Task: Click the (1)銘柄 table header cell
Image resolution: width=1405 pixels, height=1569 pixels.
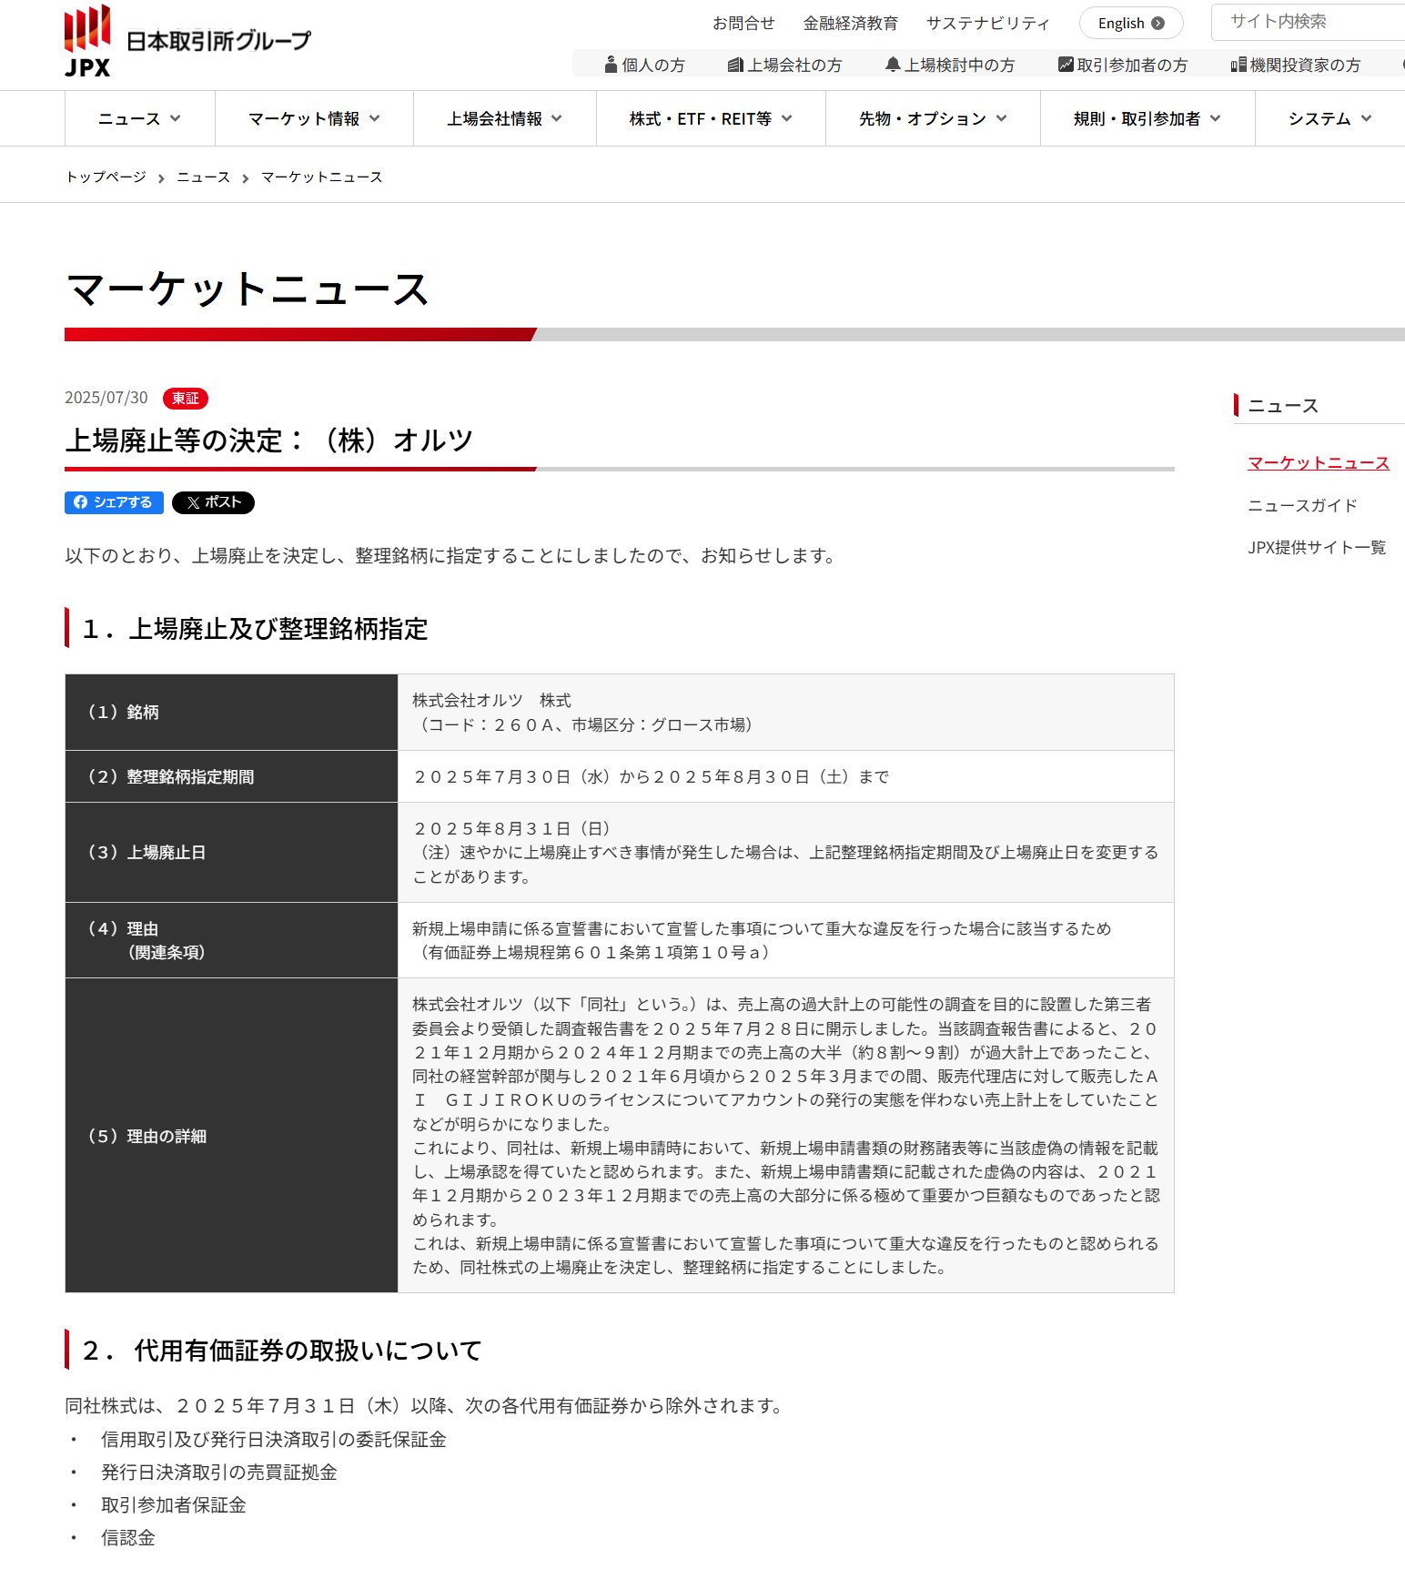Action: (231, 712)
